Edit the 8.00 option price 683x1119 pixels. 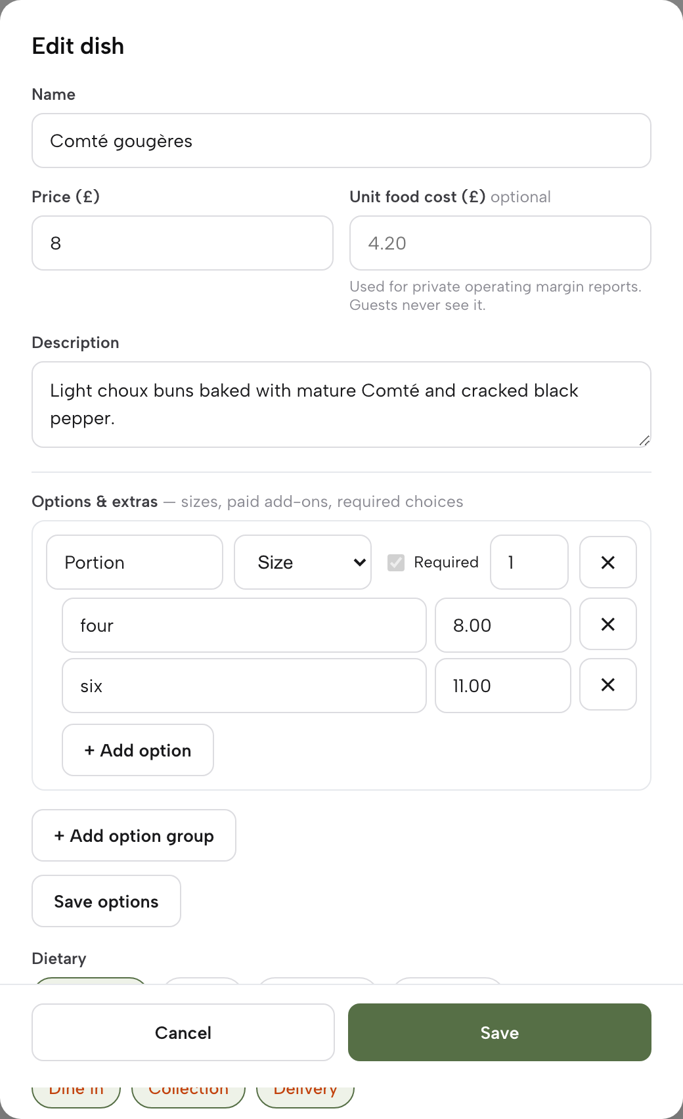[503, 625]
